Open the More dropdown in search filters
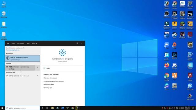196x110 pixels. pos(34,43)
